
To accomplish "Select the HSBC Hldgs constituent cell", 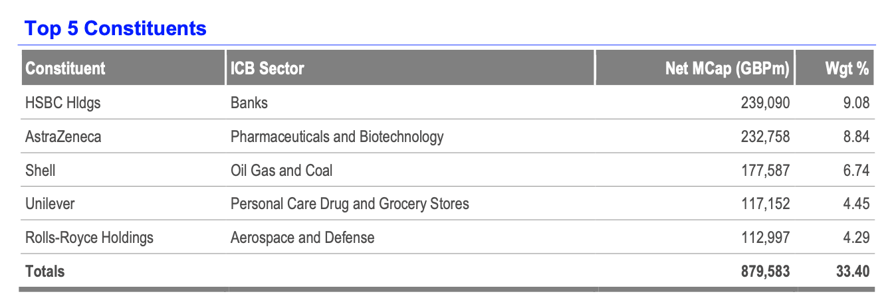I will point(62,103).
